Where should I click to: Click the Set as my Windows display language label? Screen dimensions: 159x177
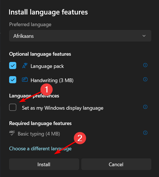point(63,108)
